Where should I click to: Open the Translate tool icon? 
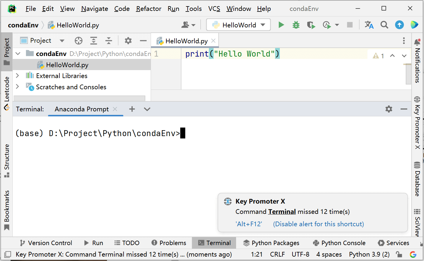click(x=369, y=25)
